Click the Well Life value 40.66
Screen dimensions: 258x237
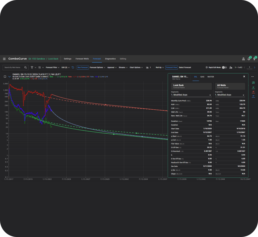tap(209, 112)
